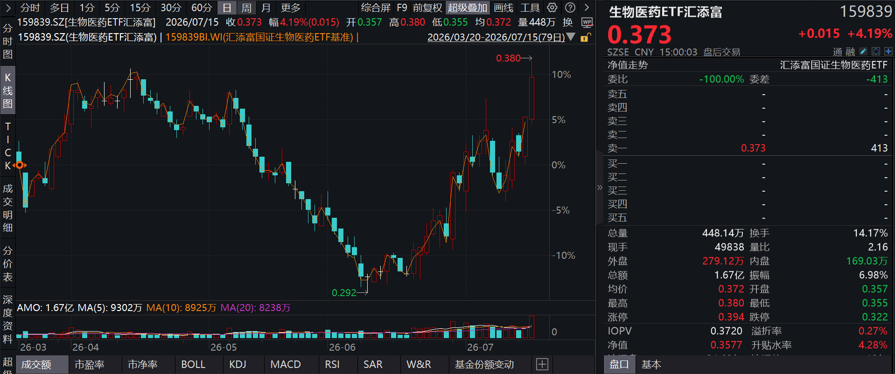Add indicator with plus box icon

coord(542,364)
